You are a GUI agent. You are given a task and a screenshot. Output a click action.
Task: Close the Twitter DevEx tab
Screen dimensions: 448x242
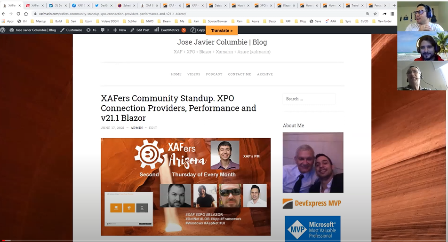(x=112, y=6)
